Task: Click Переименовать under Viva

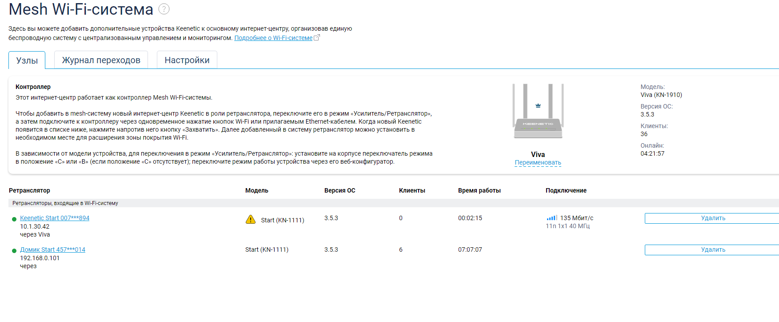Action: (538, 162)
